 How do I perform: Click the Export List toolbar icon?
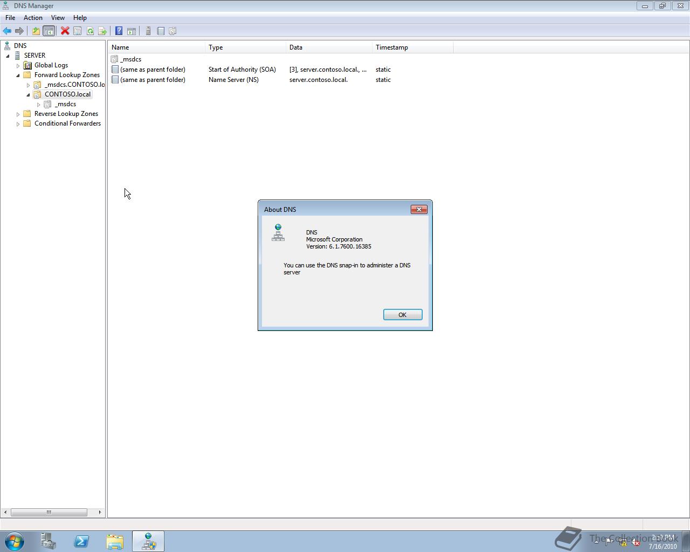click(102, 31)
